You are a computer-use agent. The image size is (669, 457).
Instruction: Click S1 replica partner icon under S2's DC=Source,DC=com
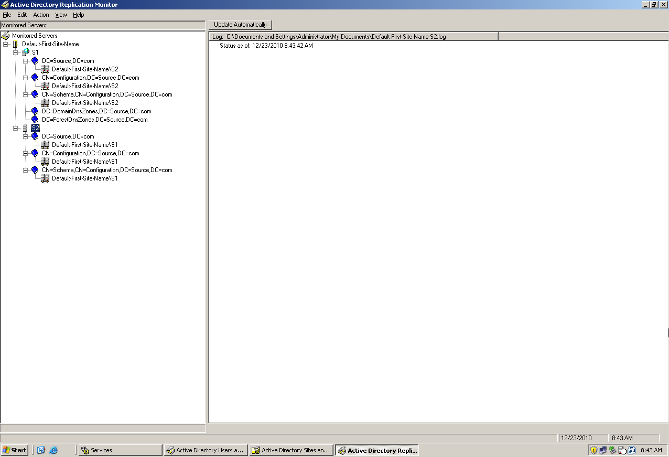(45, 145)
